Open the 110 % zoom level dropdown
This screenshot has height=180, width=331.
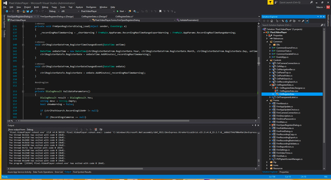click(12, 121)
